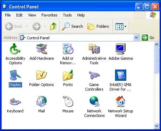161x131 pixels.
Task: Expand the Forward history dropdown arrow
Action: click(x=45, y=26)
